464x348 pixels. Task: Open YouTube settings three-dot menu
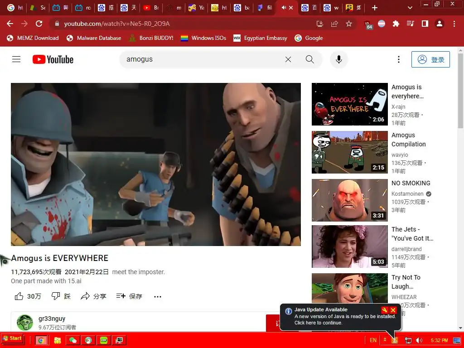[x=399, y=59]
